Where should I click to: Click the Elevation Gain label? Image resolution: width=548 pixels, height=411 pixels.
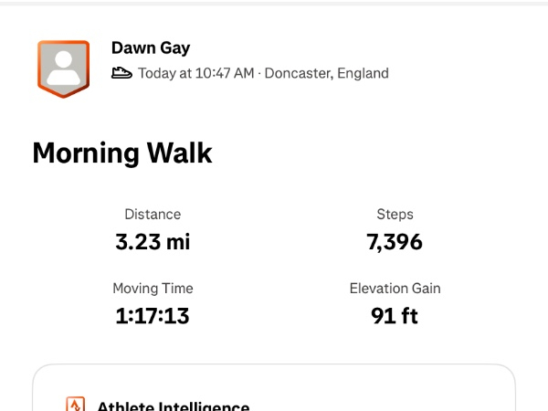(395, 289)
